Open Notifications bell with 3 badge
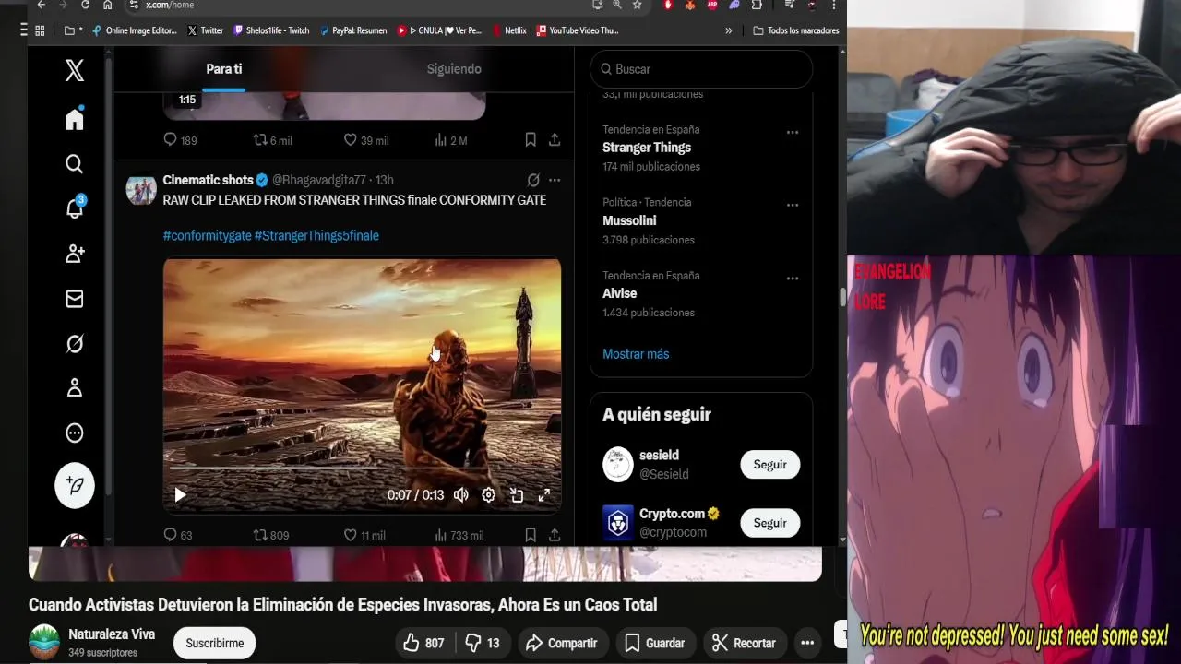 point(75,208)
